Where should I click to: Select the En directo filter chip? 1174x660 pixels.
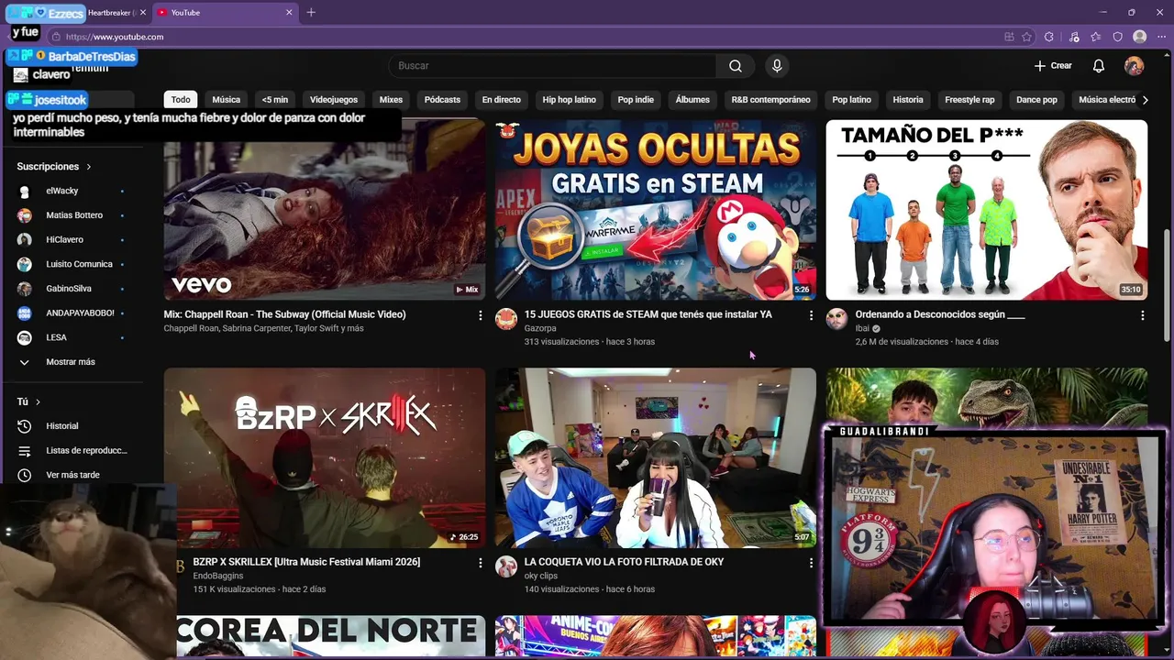point(501,100)
